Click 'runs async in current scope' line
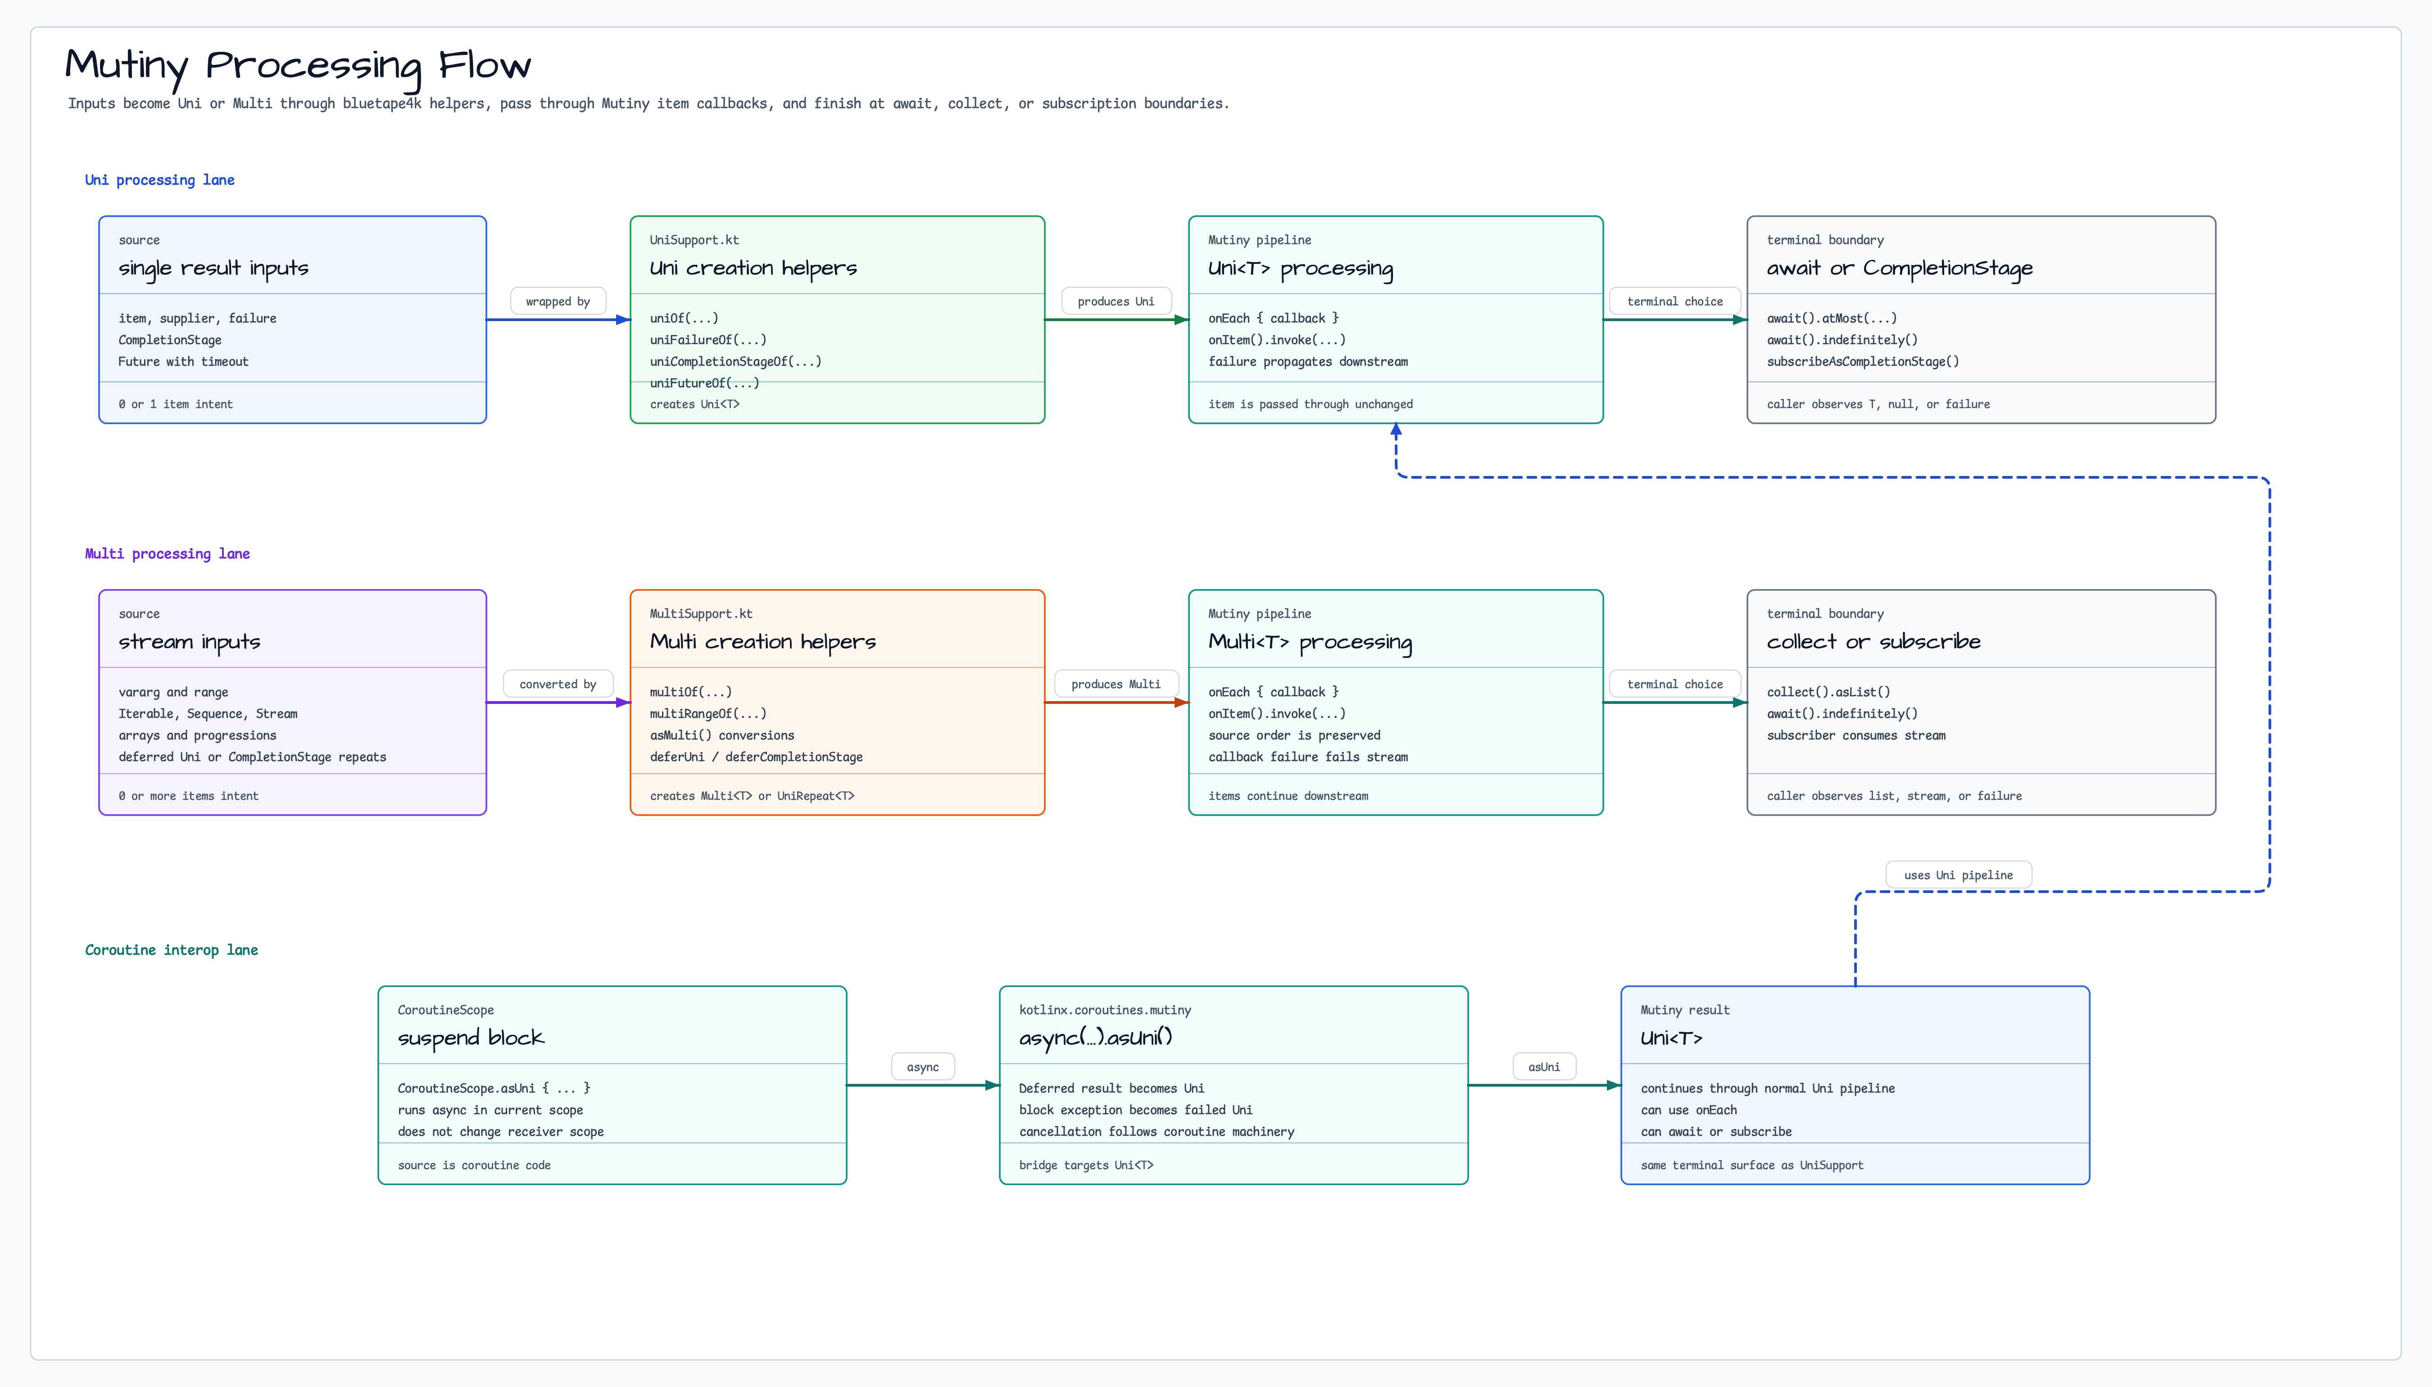Viewport: 2432px width, 1387px height. [x=490, y=1111]
